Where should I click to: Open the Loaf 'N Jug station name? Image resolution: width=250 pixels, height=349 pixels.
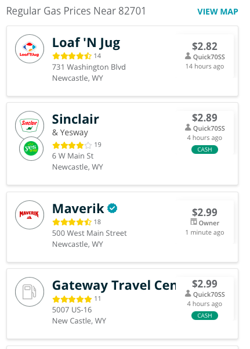(x=86, y=43)
